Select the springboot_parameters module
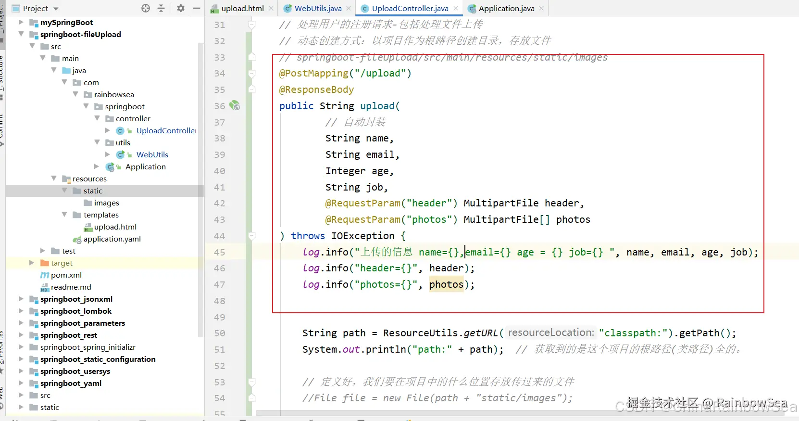Viewport: 799px width, 421px height. point(83,323)
